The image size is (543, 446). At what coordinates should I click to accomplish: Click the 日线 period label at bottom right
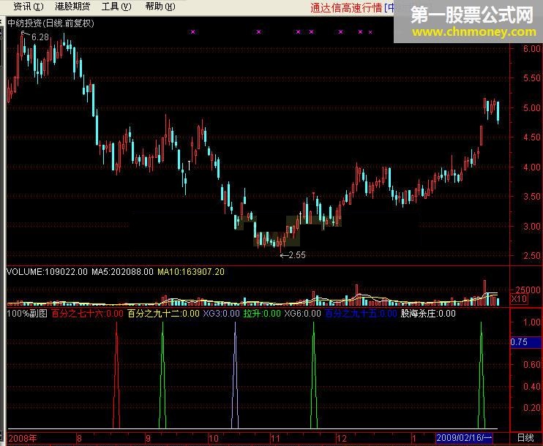(525, 438)
